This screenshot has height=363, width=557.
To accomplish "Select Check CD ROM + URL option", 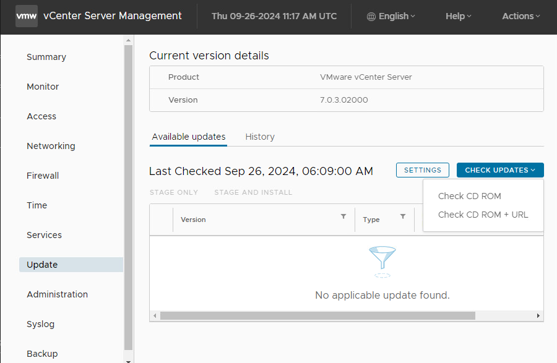I will coord(483,215).
